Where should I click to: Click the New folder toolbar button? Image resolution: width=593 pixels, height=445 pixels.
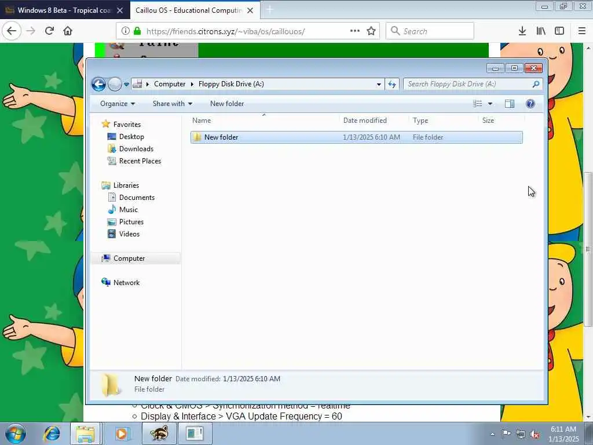coord(227,104)
